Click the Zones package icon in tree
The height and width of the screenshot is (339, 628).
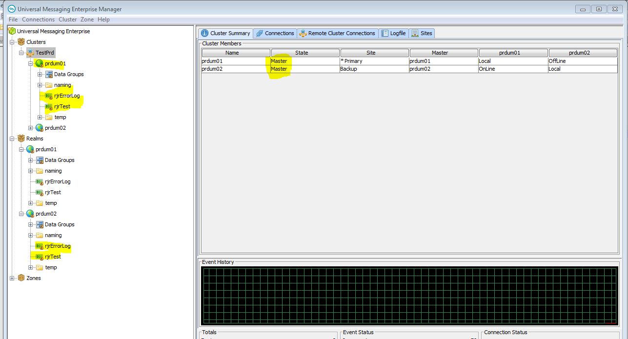(x=21, y=278)
